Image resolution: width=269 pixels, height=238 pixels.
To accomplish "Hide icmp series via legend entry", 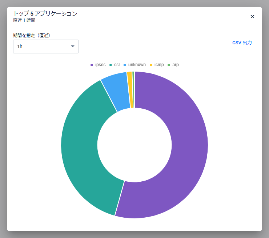I will pos(159,65).
